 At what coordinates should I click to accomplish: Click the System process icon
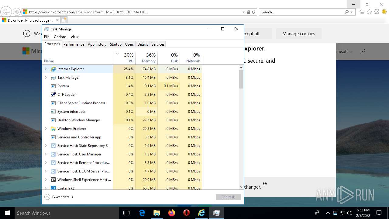[53, 86]
